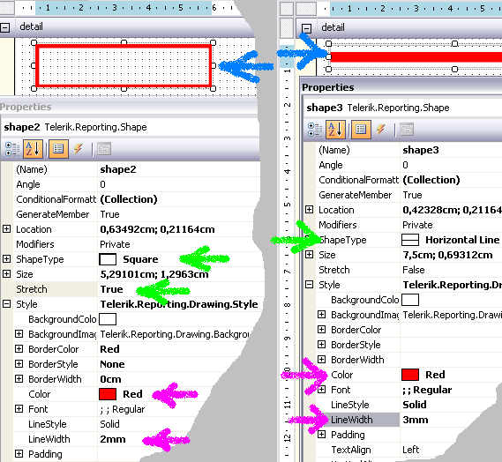502x462 pixels.
Task: Click LineStyle value Solid in shape2
Action: pyautogui.click(x=109, y=424)
